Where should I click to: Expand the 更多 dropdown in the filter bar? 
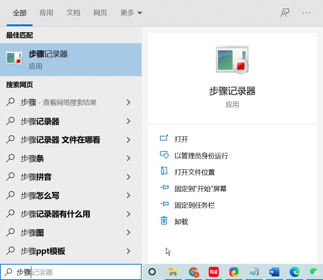[x=132, y=12]
